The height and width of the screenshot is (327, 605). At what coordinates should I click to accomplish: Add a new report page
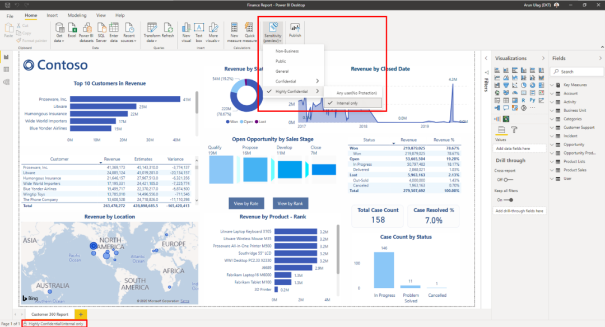click(81, 314)
